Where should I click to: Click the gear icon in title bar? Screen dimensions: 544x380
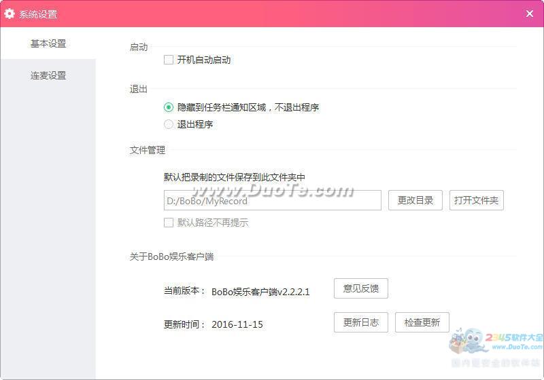tap(10, 14)
